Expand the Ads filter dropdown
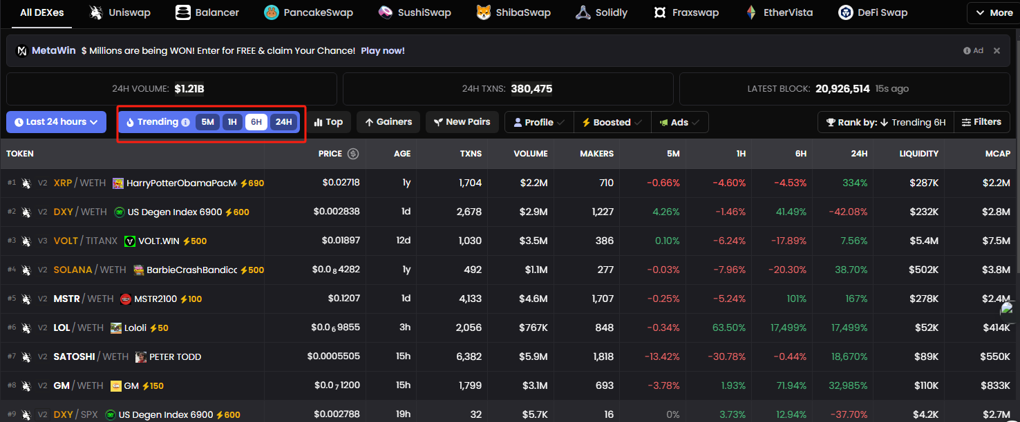 point(680,122)
